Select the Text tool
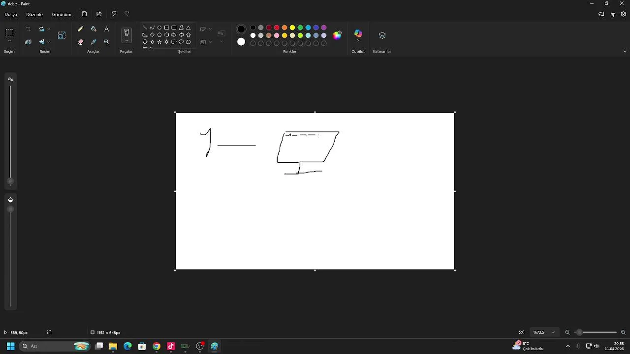 pyautogui.click(x=106, y=29)
